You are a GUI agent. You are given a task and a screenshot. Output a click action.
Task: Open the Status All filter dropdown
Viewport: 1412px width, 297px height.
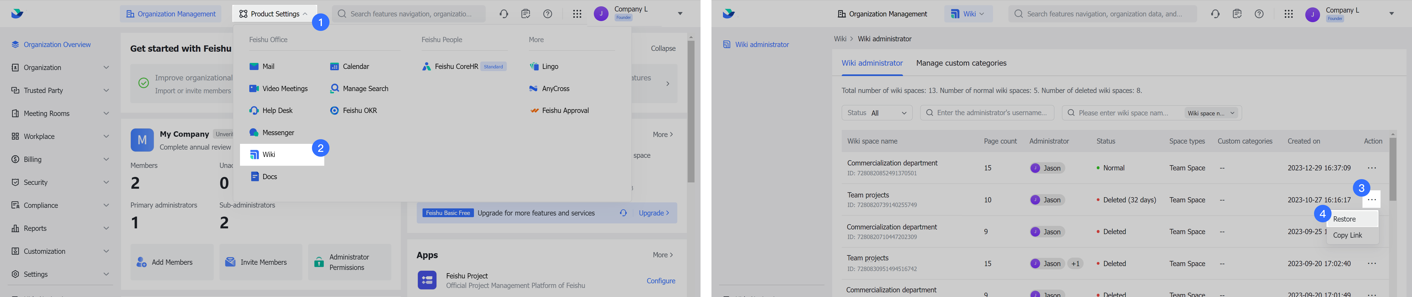coord(876,112)
